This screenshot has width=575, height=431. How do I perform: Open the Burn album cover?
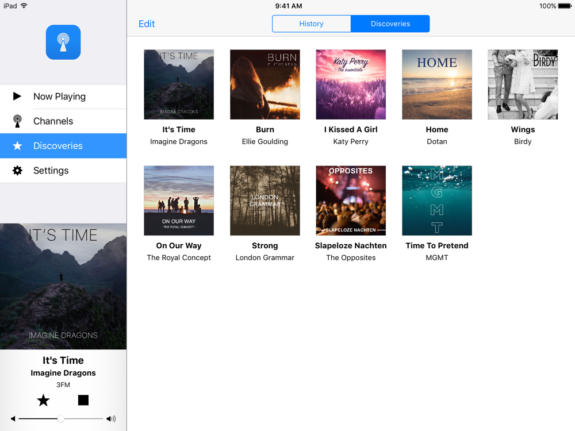[264, 84]
